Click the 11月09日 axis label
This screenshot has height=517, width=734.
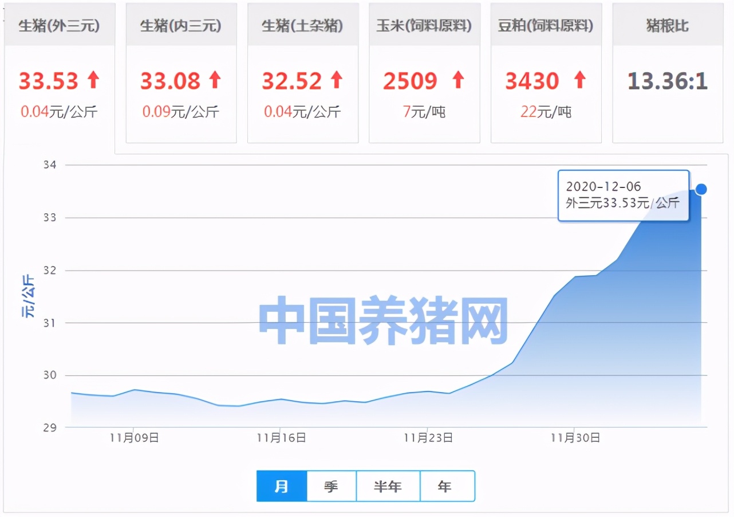pos(133,438)
